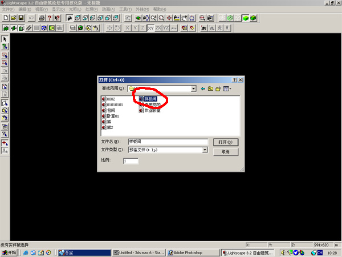
Task: Click the New file toolbar icon
Action: (x=6, y=18)
